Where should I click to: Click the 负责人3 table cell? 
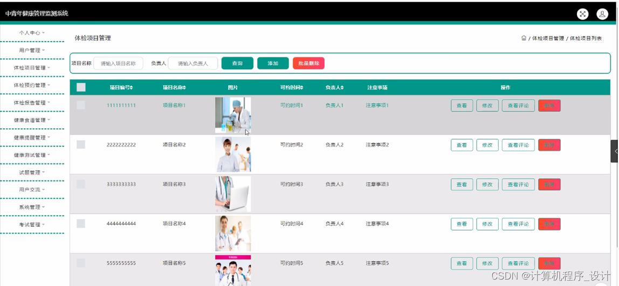pos(334,184)
